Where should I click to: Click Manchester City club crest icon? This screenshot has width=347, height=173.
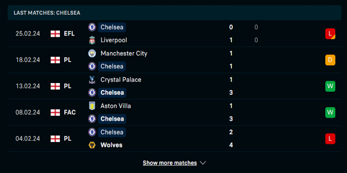pos(92,53)
